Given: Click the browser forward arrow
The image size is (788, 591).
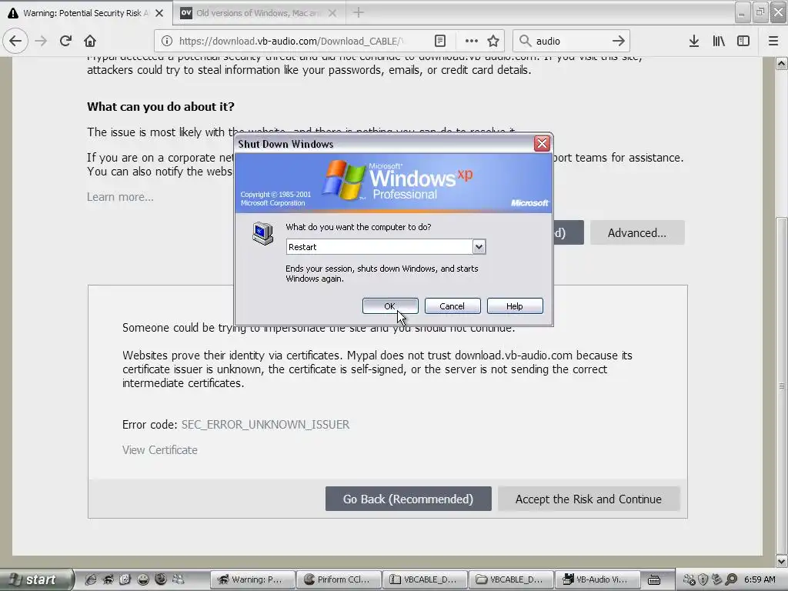Looking at the screenshot, I should (x=42, y=41).
